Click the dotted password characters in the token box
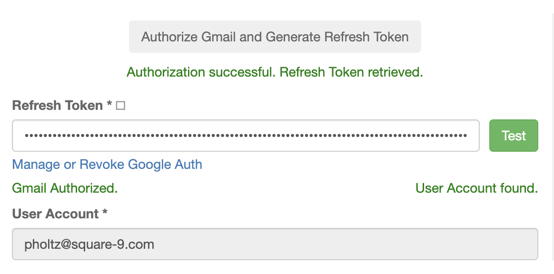554x274 pixels. 246,136
